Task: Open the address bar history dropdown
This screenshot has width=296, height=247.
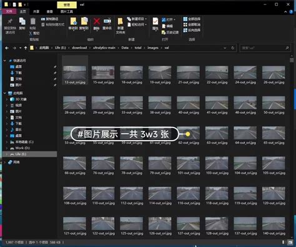Action: coord(225,48)
